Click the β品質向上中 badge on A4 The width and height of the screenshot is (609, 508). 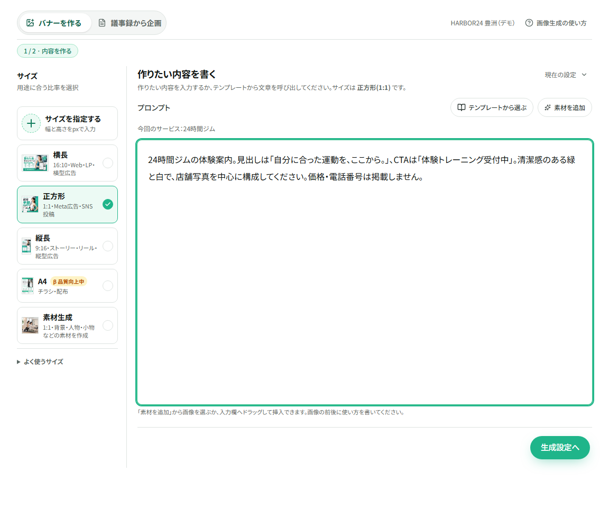[x=68, y=282]
